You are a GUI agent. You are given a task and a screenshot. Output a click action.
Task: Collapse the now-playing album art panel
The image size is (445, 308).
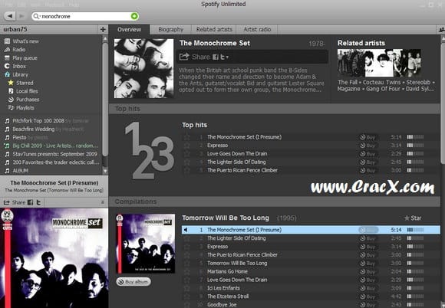point(103,202)
